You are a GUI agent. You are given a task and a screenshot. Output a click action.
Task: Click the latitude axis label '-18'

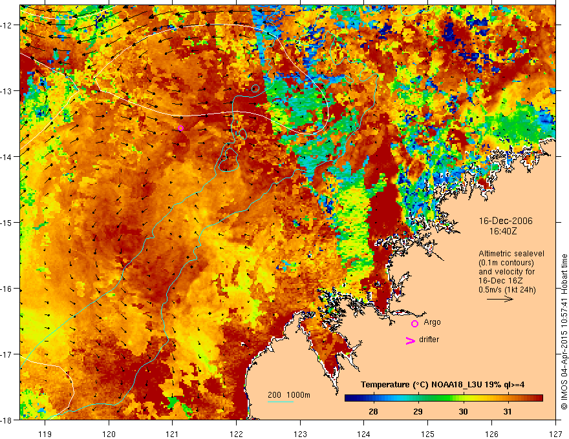click(6, 420)
